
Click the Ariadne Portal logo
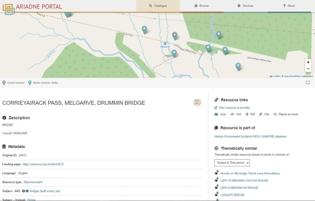click(32, 7)
